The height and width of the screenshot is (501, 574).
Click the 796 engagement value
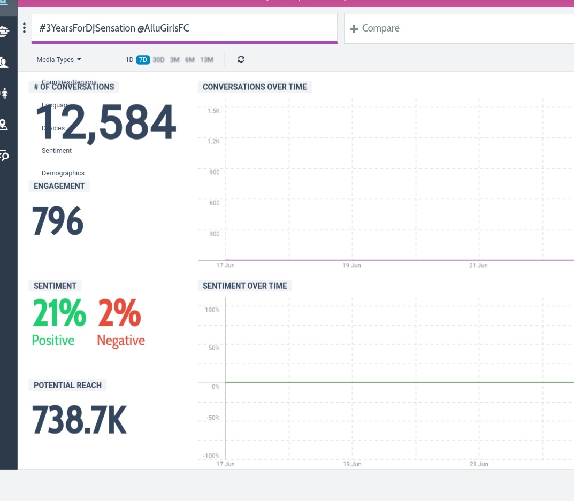58,221
